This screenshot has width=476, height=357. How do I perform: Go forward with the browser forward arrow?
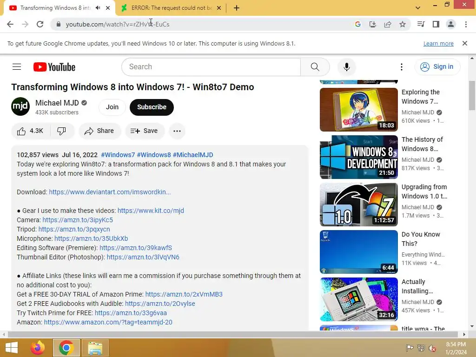[x=25, y=24]
